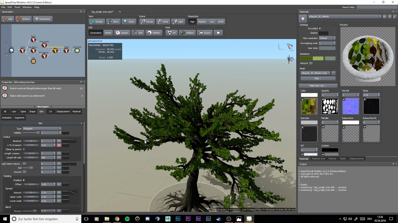Select the Trunk generator node
The height and width of the screenshot is (223, 398).
tap(22, 50)
